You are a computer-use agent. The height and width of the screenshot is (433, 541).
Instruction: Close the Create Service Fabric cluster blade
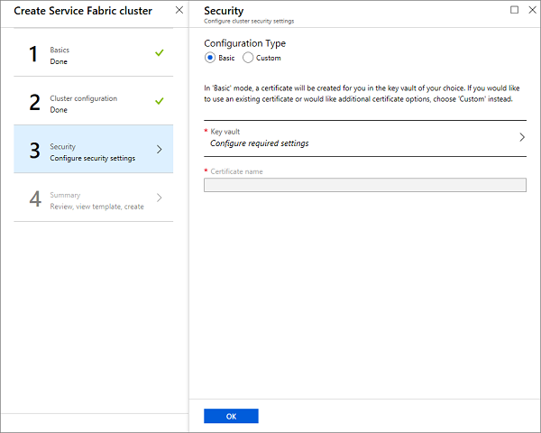178,10
